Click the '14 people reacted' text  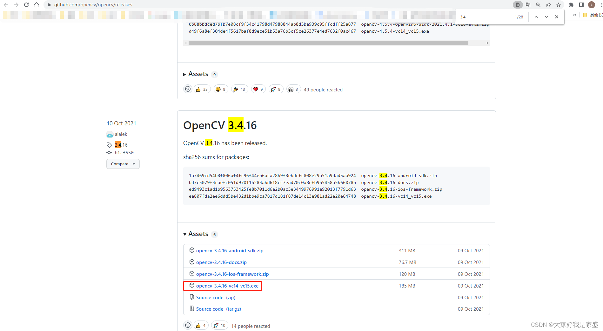click(x=251, y=326)
